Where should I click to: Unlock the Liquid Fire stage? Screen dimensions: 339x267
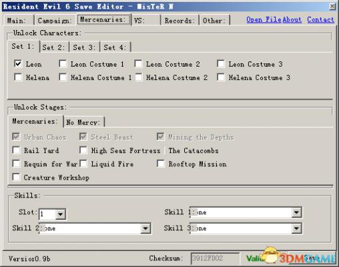[83, 164]
